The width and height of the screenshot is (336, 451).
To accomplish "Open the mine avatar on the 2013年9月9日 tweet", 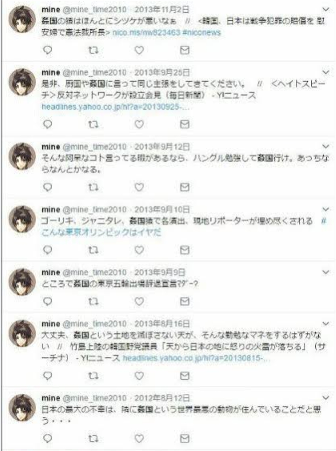I will pyautogui.click(x=22, y=282).
